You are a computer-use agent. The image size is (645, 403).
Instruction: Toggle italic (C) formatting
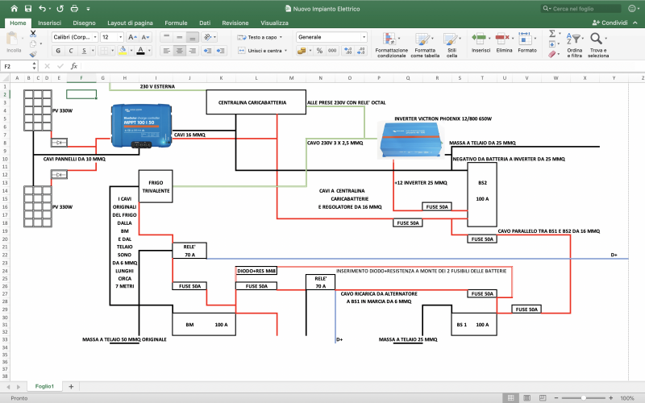click(x=70, y=51)
